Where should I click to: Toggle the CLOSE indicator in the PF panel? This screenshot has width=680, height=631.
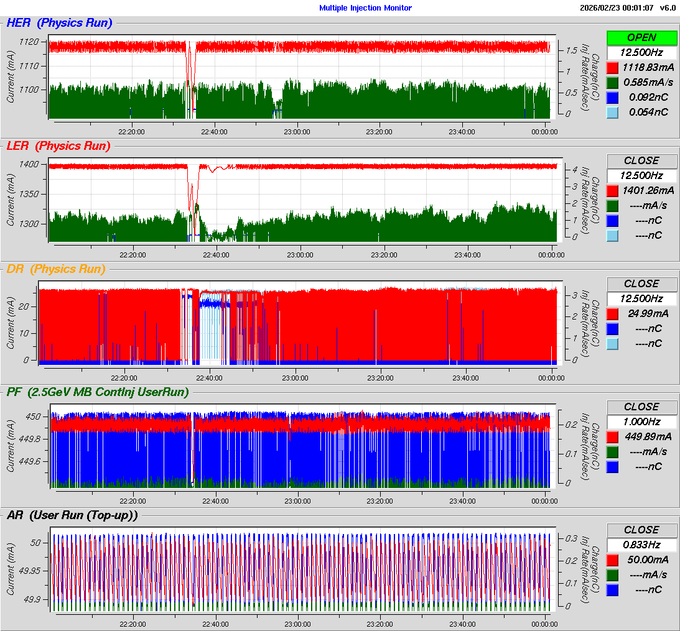pos(641,407)
